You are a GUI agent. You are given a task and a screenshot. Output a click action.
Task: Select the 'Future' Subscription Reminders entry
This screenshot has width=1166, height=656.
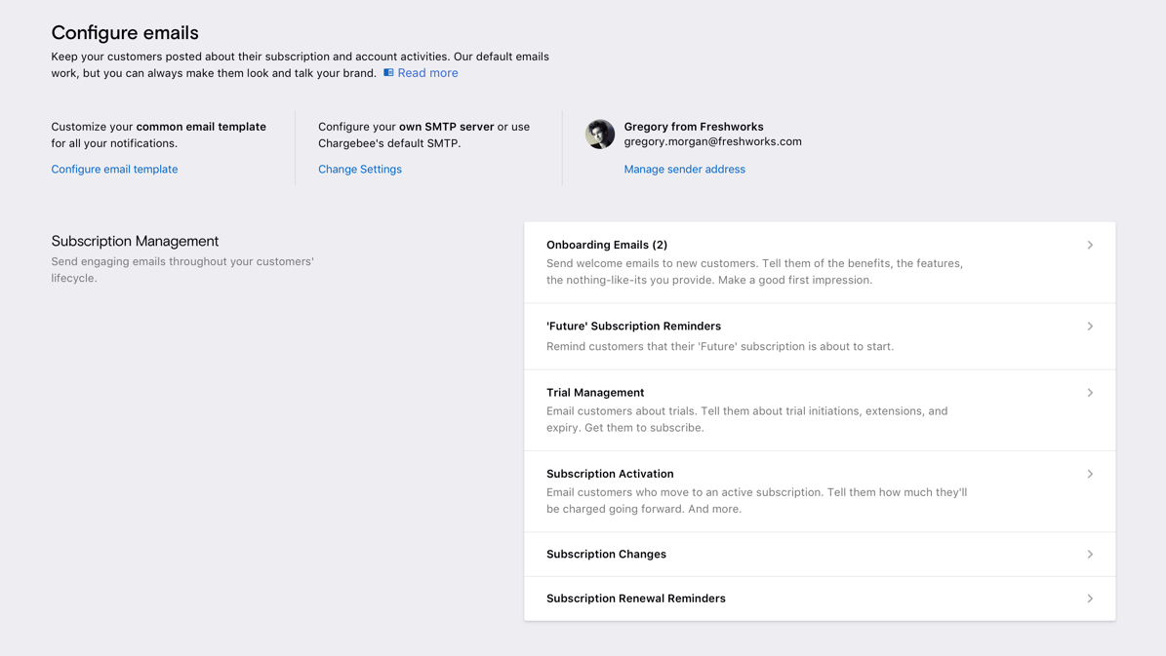(x=633, y=326)
